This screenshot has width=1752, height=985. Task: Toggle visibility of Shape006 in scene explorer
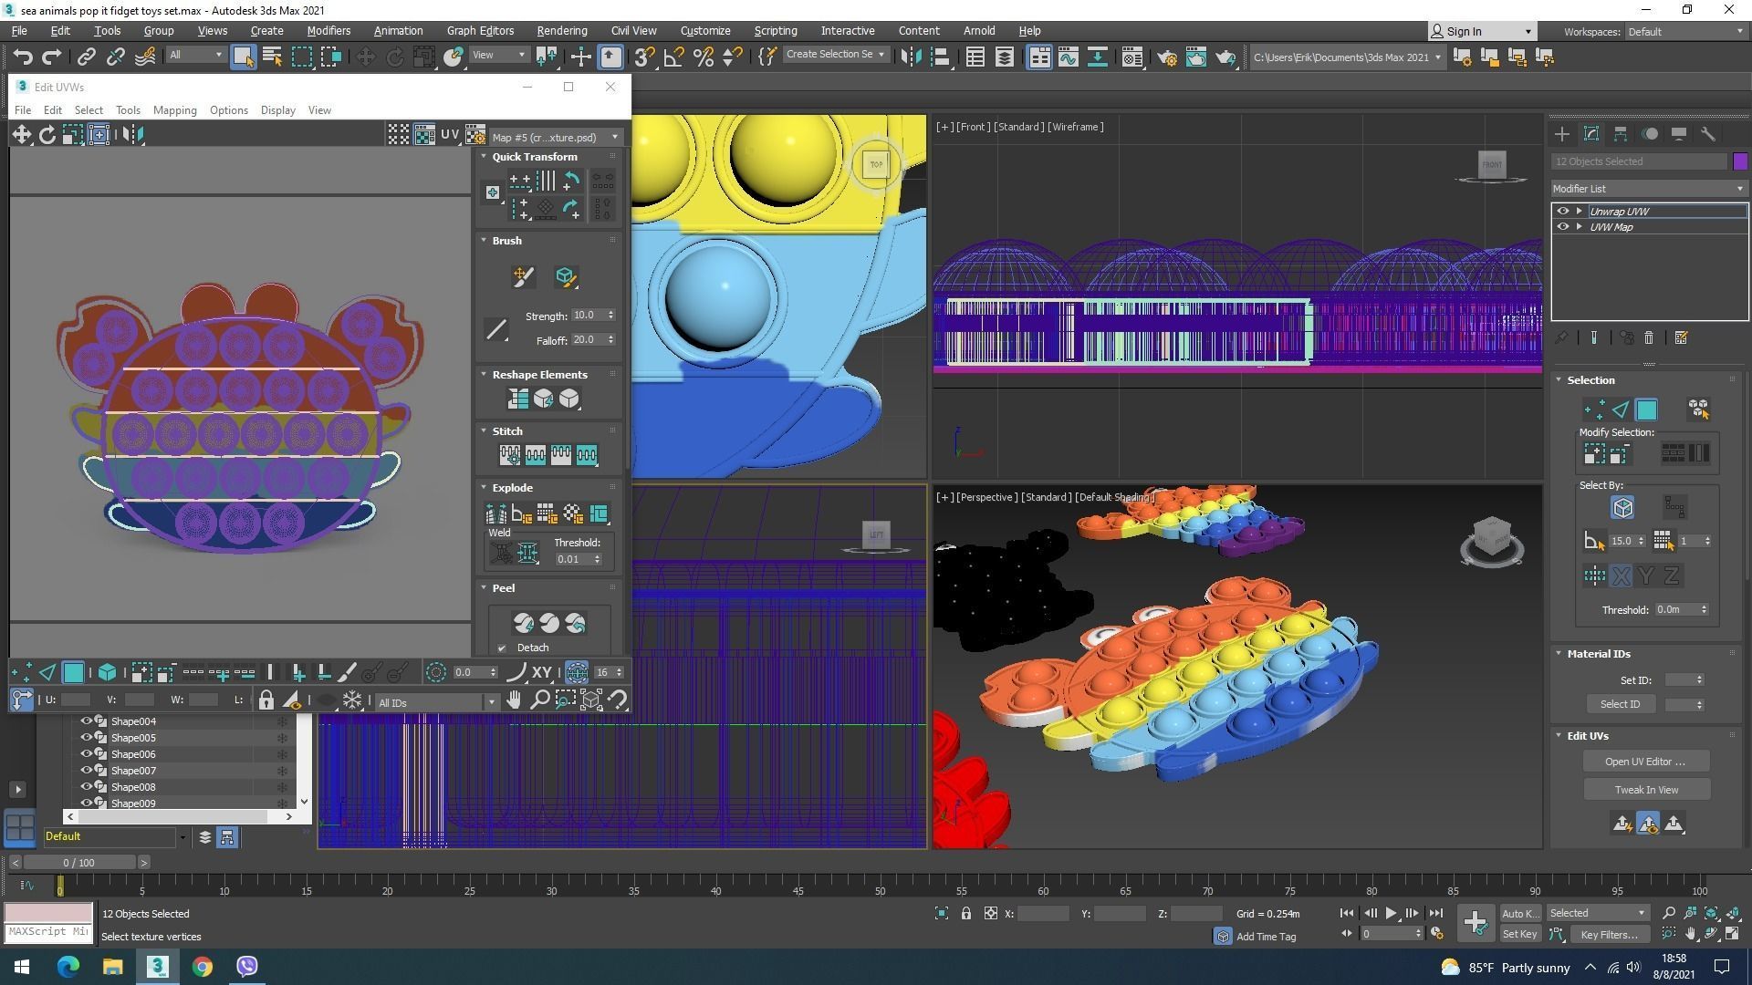pyautogui.click(x=87, y=754)
